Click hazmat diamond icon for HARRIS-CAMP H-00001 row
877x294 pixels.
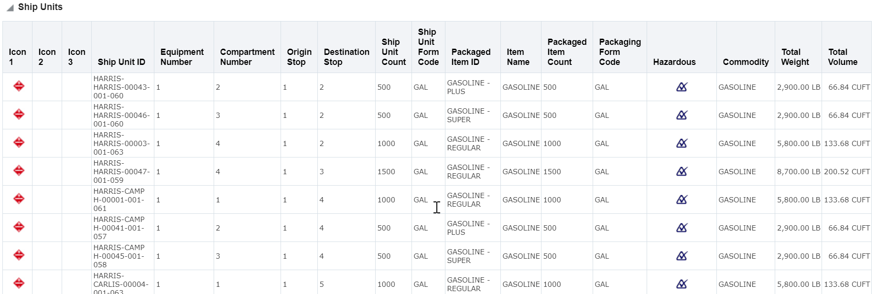(19, 199)
